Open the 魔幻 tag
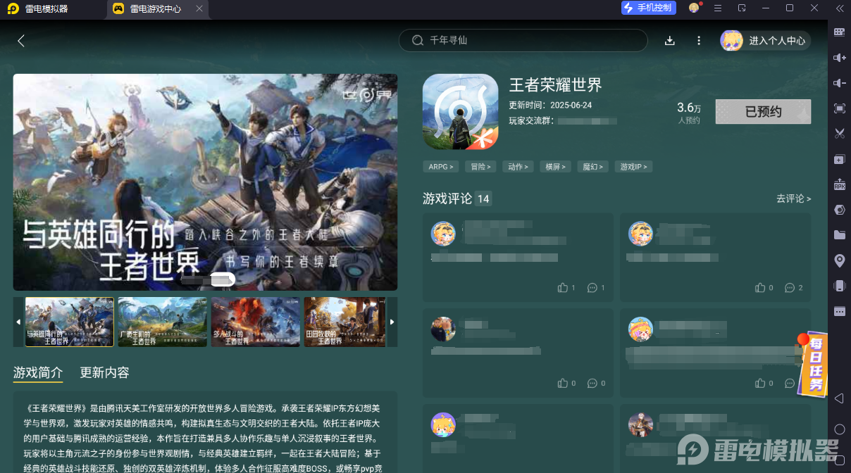Image resolution: width=851 pixels, height=473 pixels. pyautogui.click(x=593, y=167)
